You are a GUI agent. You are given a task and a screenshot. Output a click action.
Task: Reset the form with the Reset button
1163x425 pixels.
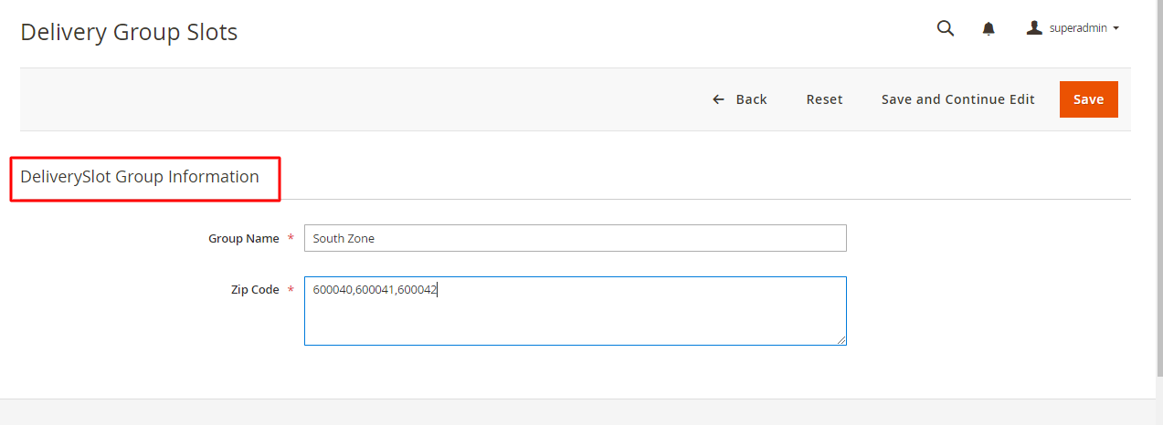click(824, 99)
